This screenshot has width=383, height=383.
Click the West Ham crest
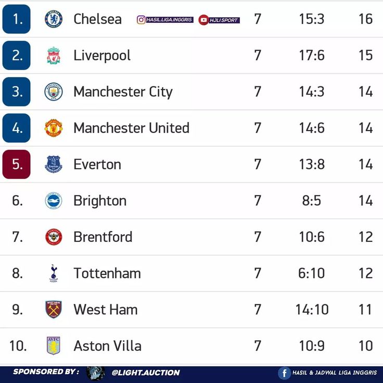[x=54, y=310]
